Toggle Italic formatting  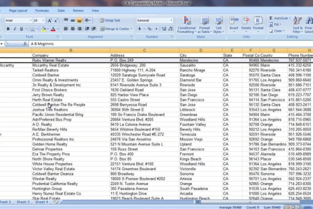[15, 29]
